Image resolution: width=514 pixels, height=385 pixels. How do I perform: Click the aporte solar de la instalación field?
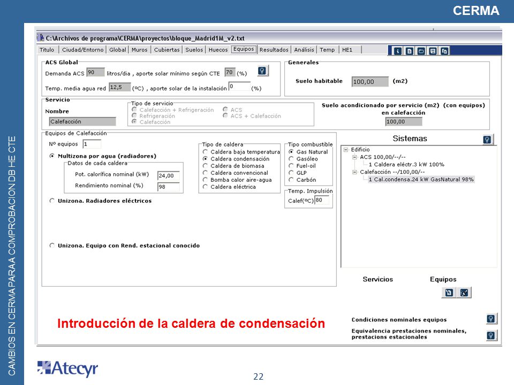239,87
